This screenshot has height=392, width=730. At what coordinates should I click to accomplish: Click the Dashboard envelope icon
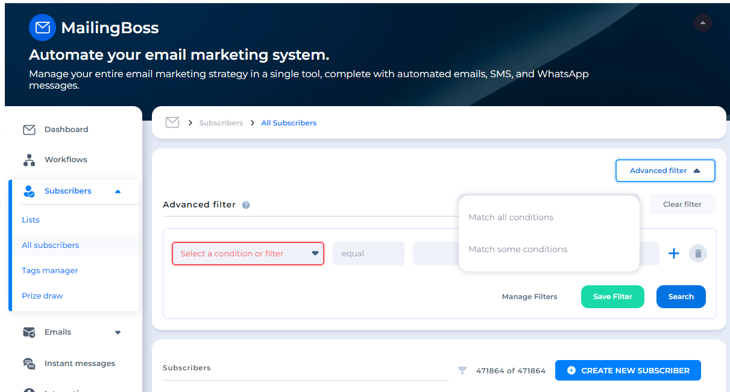29,130
